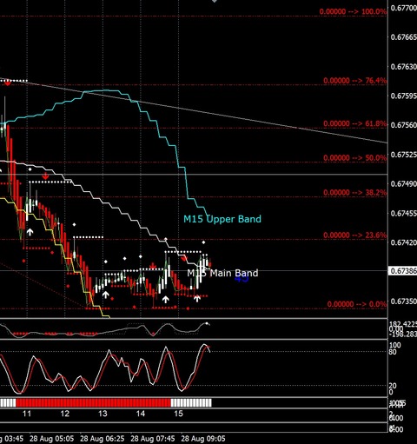This screenshot has width=417, height=444.
Task: Click price axis value 0.67455
Action: [404, 213]
